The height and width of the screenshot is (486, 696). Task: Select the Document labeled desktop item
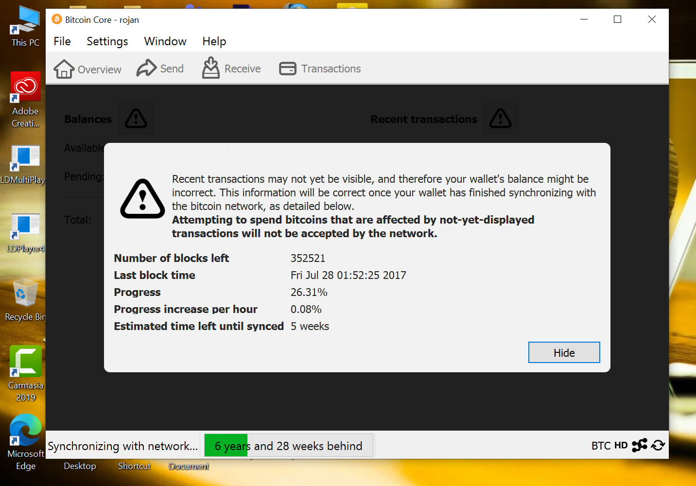[x=189, y=466]
